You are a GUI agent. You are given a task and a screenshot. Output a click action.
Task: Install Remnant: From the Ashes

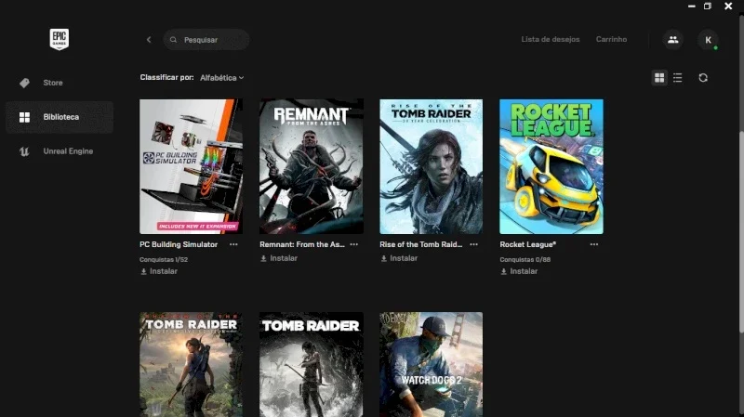[279, 258]
